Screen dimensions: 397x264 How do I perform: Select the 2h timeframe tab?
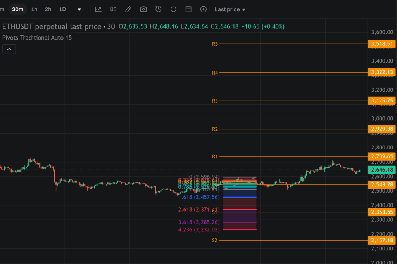click(x=48, y=9)
